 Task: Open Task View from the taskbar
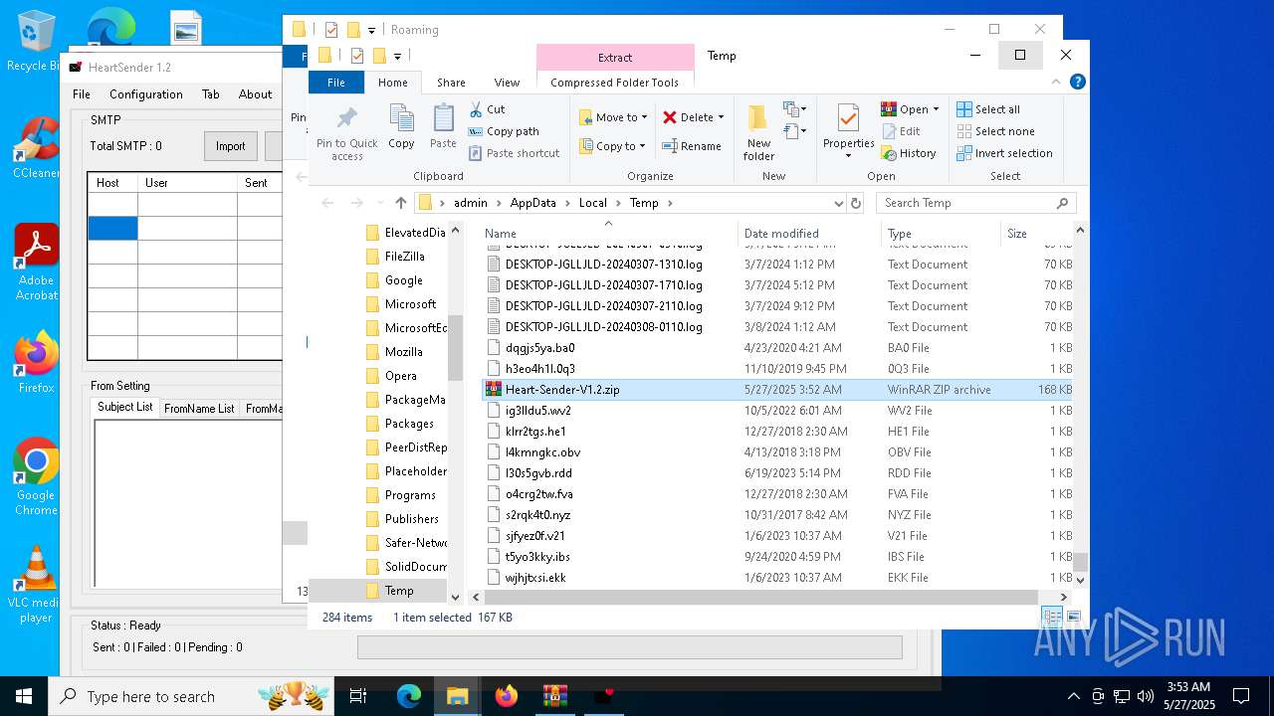pos(359,696)
